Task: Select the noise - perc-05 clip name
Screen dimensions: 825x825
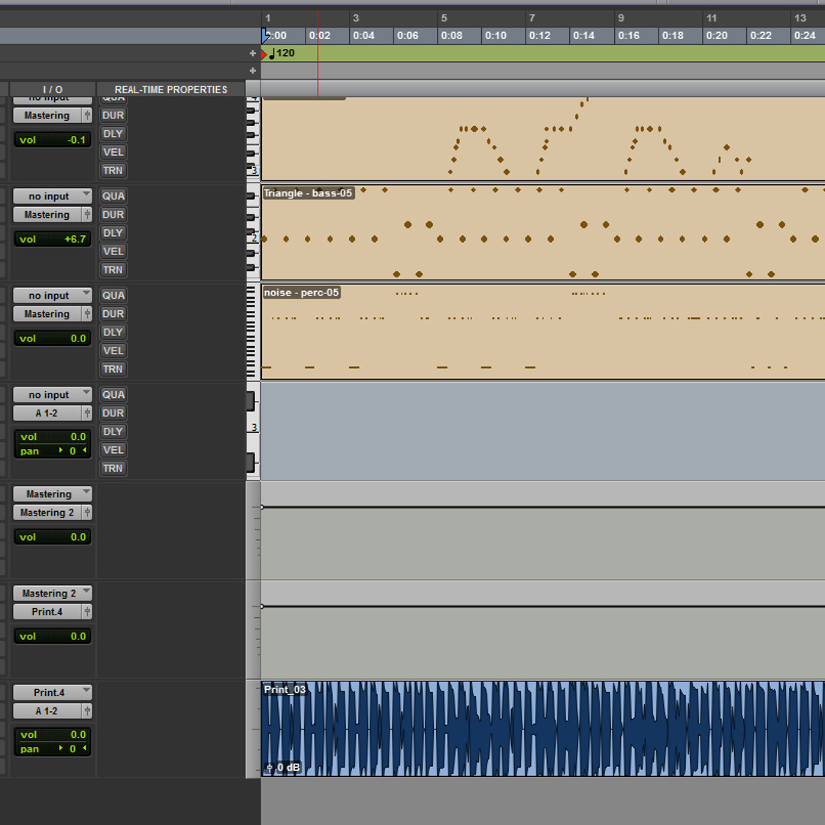Action: pos(302,293)
